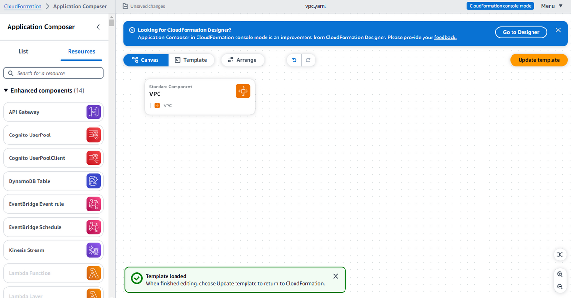
Task: Click the DynamoDB Table icon
Action: [94, 181]
